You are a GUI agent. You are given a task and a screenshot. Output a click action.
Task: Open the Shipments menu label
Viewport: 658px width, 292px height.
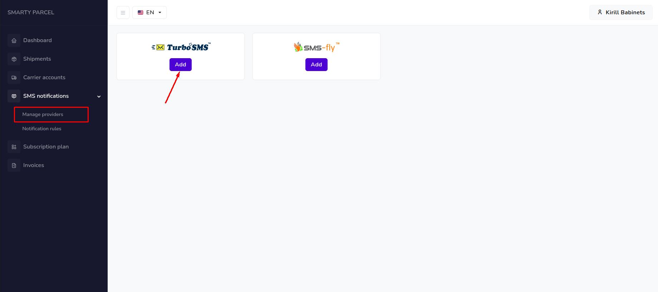37,59
